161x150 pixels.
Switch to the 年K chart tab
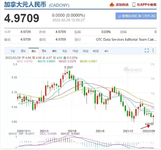(54, 51)
